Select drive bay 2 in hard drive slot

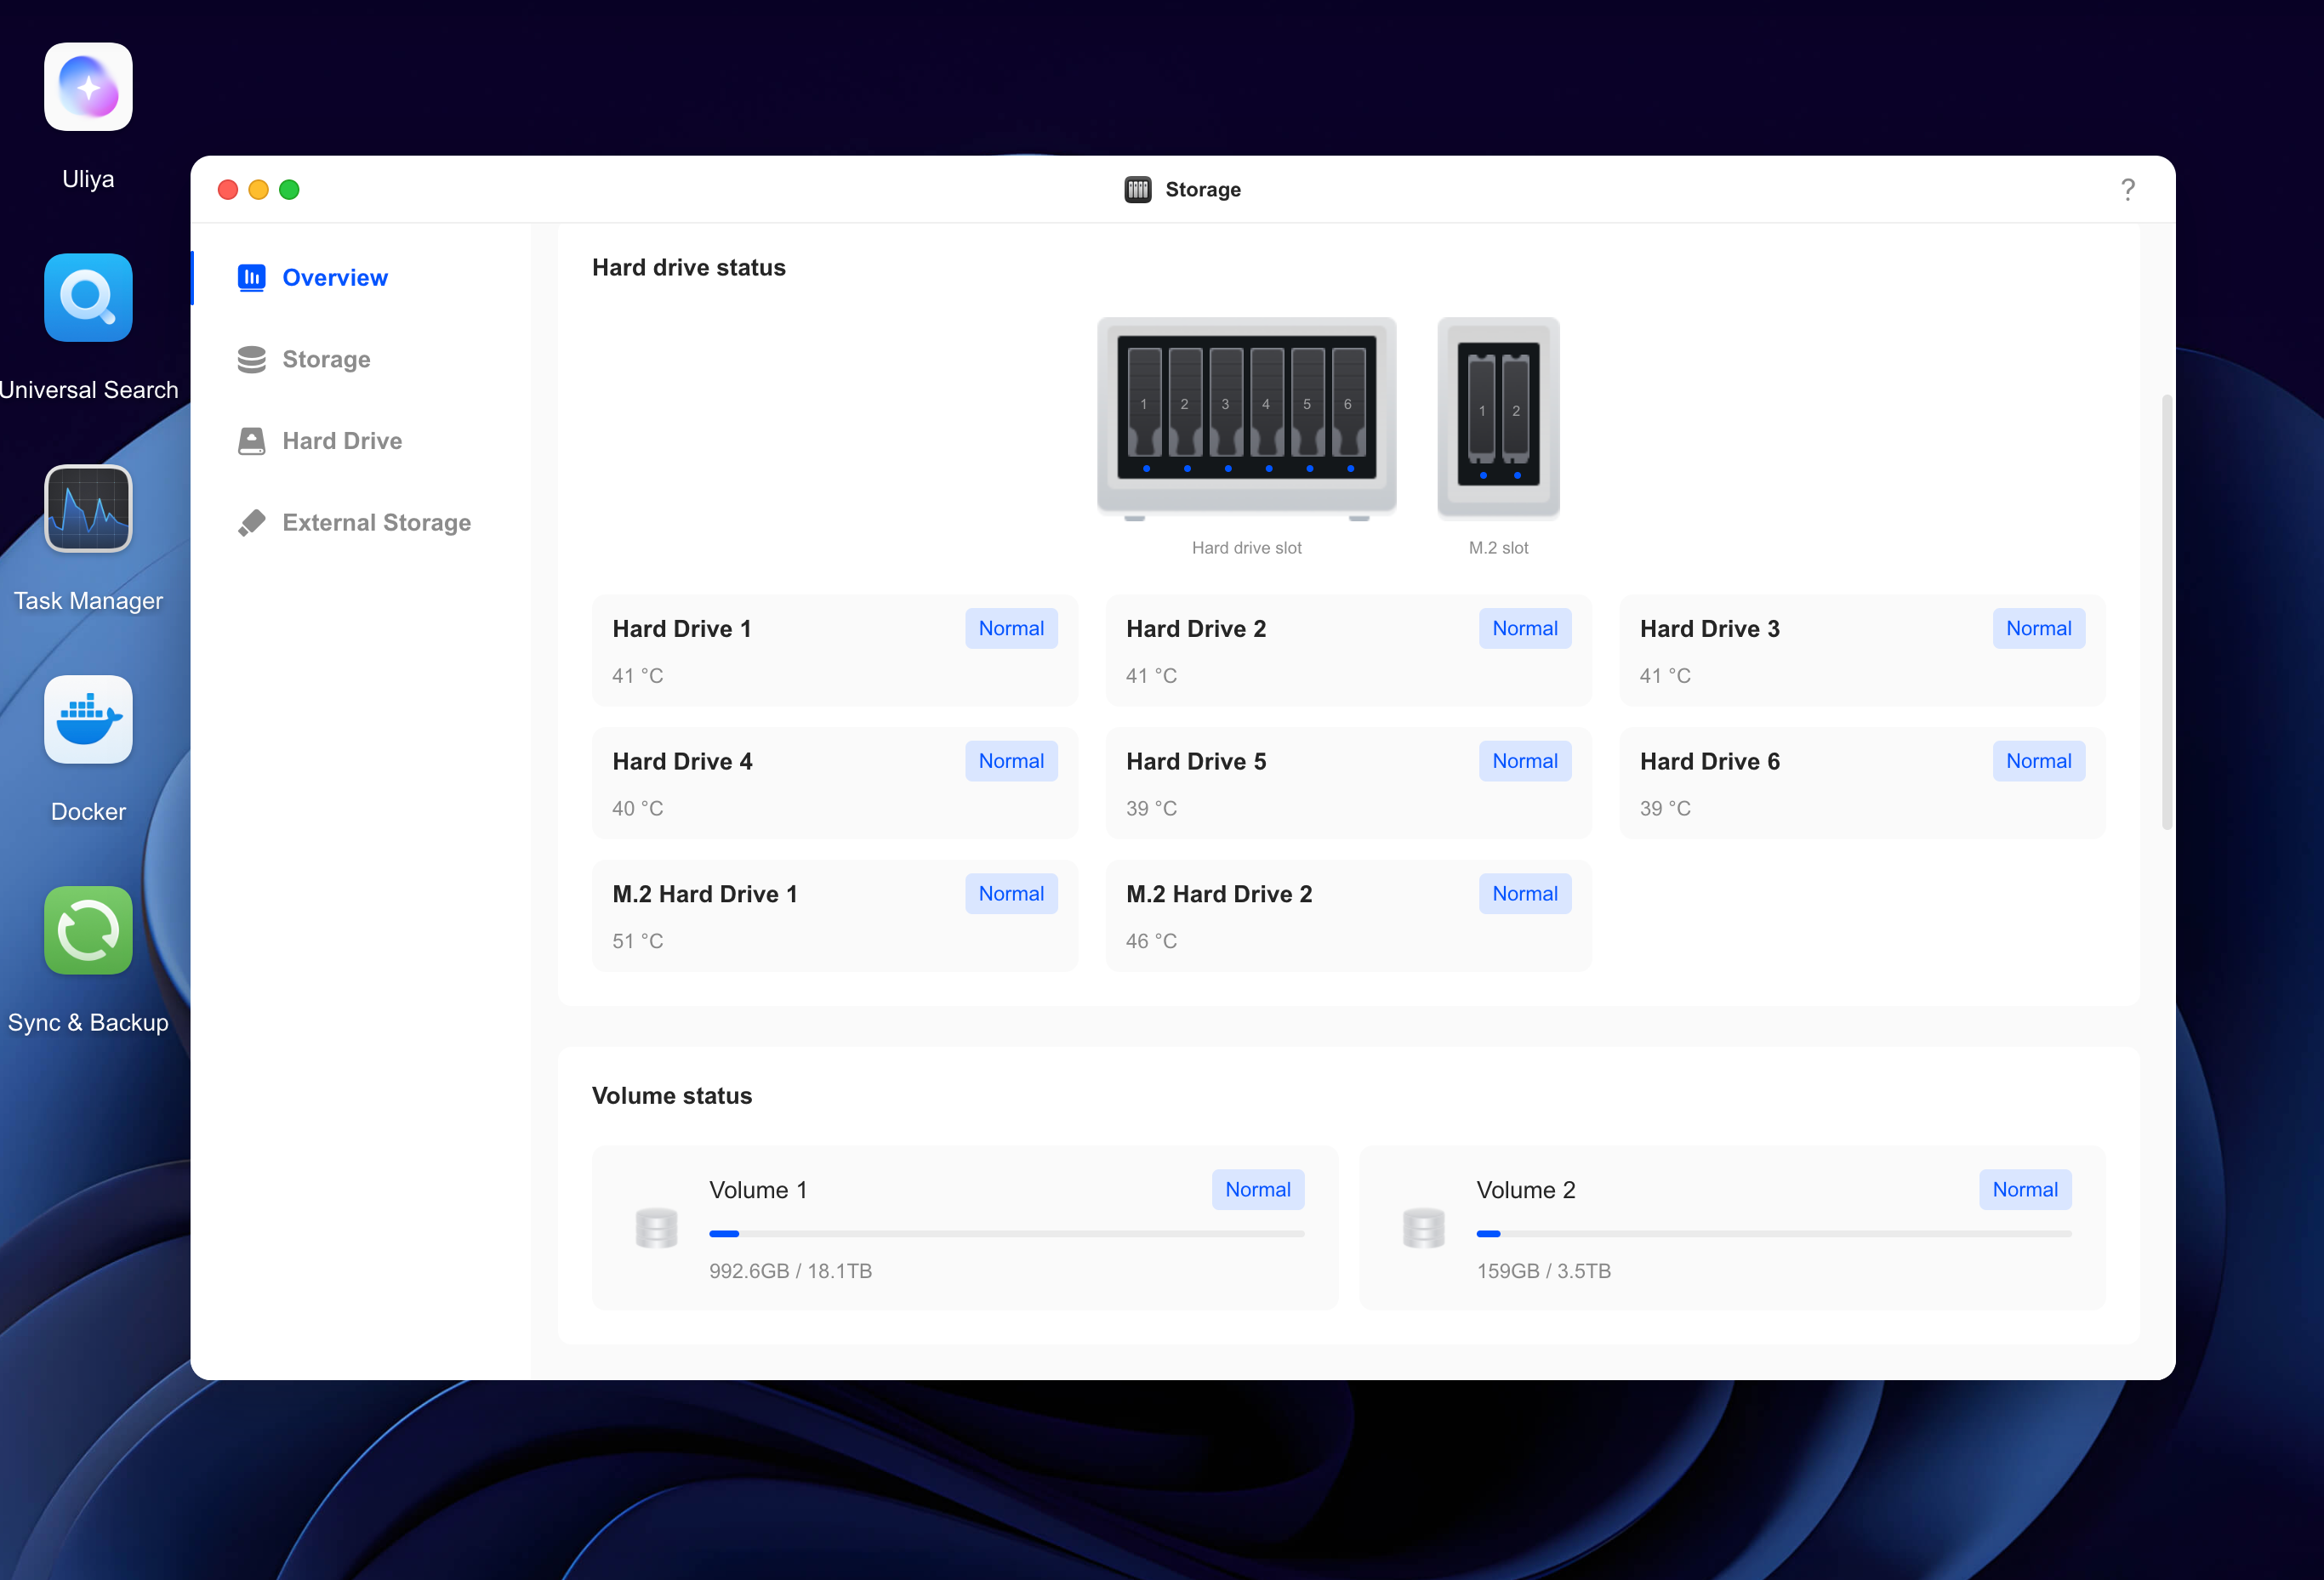pyautogui.click(x=1185, y=404)
